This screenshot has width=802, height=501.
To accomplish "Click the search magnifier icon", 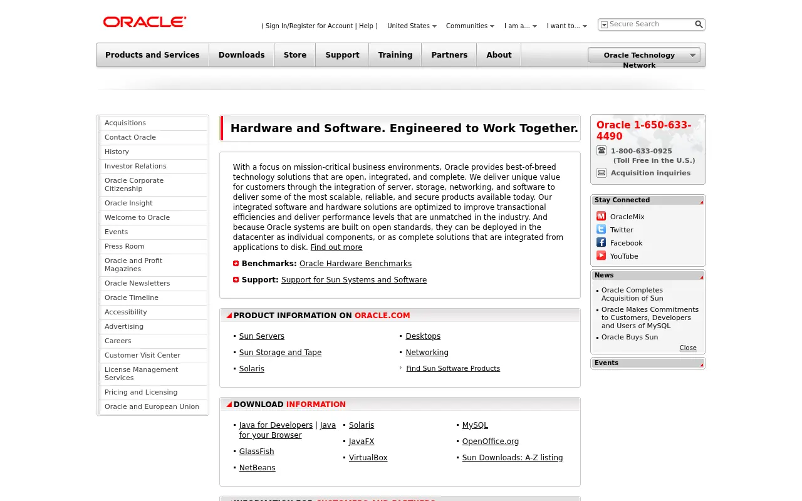I will 699,24.
